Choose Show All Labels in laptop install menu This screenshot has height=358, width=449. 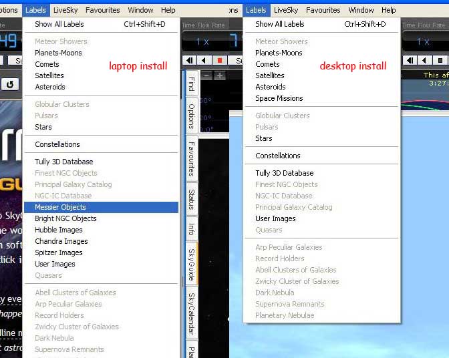click(x=101, y=24)
